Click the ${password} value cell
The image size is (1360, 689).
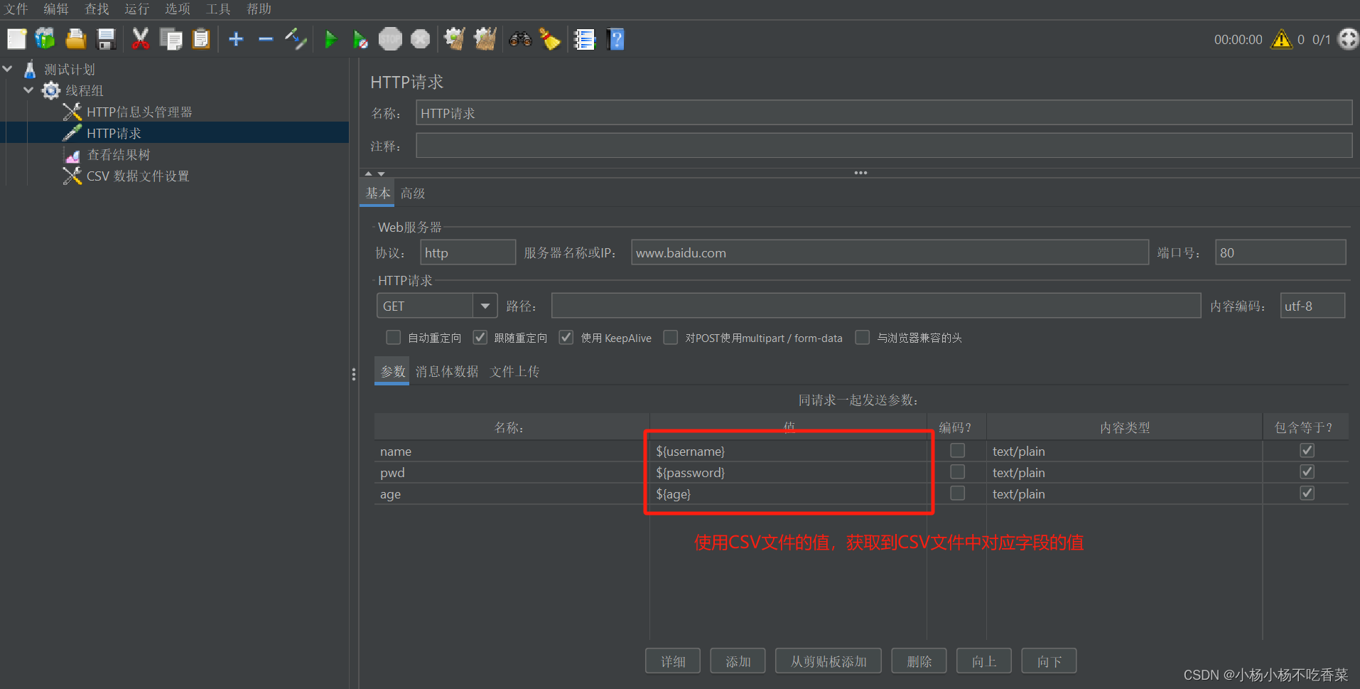789,472
